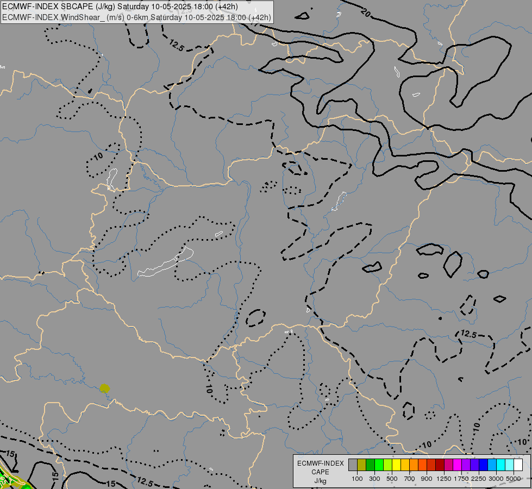532x489 pixels.
Task: Select the white swatch at legend end
Action: point(518,465)
